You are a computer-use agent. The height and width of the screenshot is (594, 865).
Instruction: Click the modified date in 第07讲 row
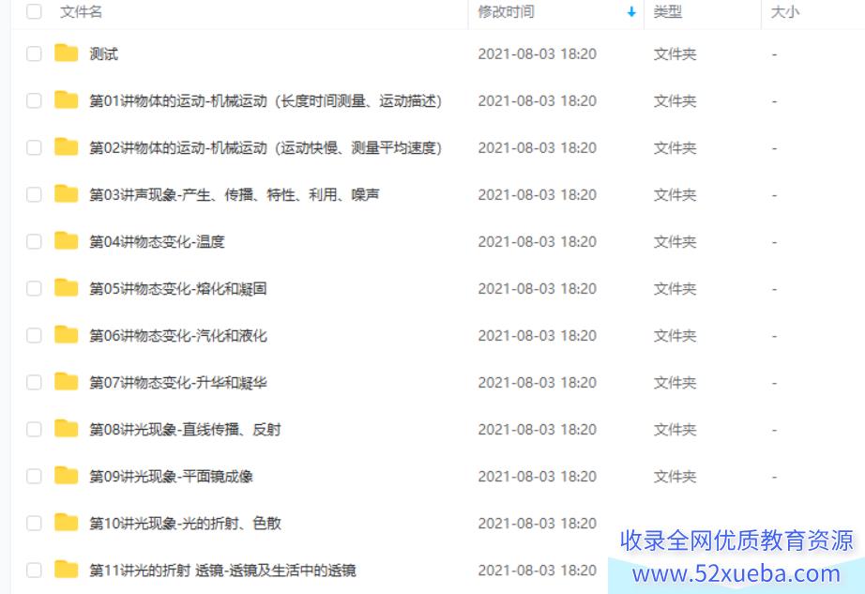tap(538, 382)
